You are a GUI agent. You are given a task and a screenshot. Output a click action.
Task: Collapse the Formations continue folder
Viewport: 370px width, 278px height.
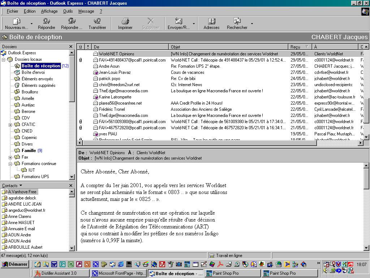[x=10, y=164]
